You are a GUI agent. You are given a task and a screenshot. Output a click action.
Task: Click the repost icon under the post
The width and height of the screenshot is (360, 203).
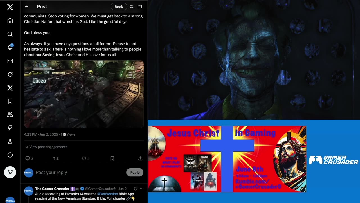56,159
